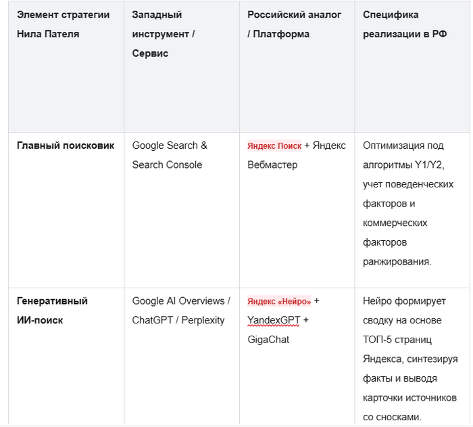Screen dimensions: 473x427
Task: Click the underlined word YandexGPT
Action: (x=274, y=320)
